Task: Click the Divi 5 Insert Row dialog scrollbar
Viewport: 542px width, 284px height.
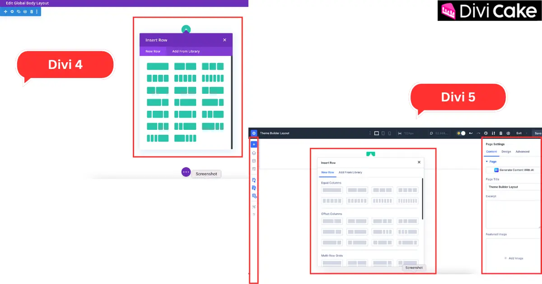Action: coord(422,199)
